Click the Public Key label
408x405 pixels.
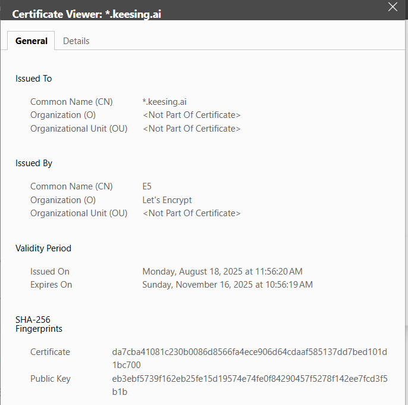52,379
